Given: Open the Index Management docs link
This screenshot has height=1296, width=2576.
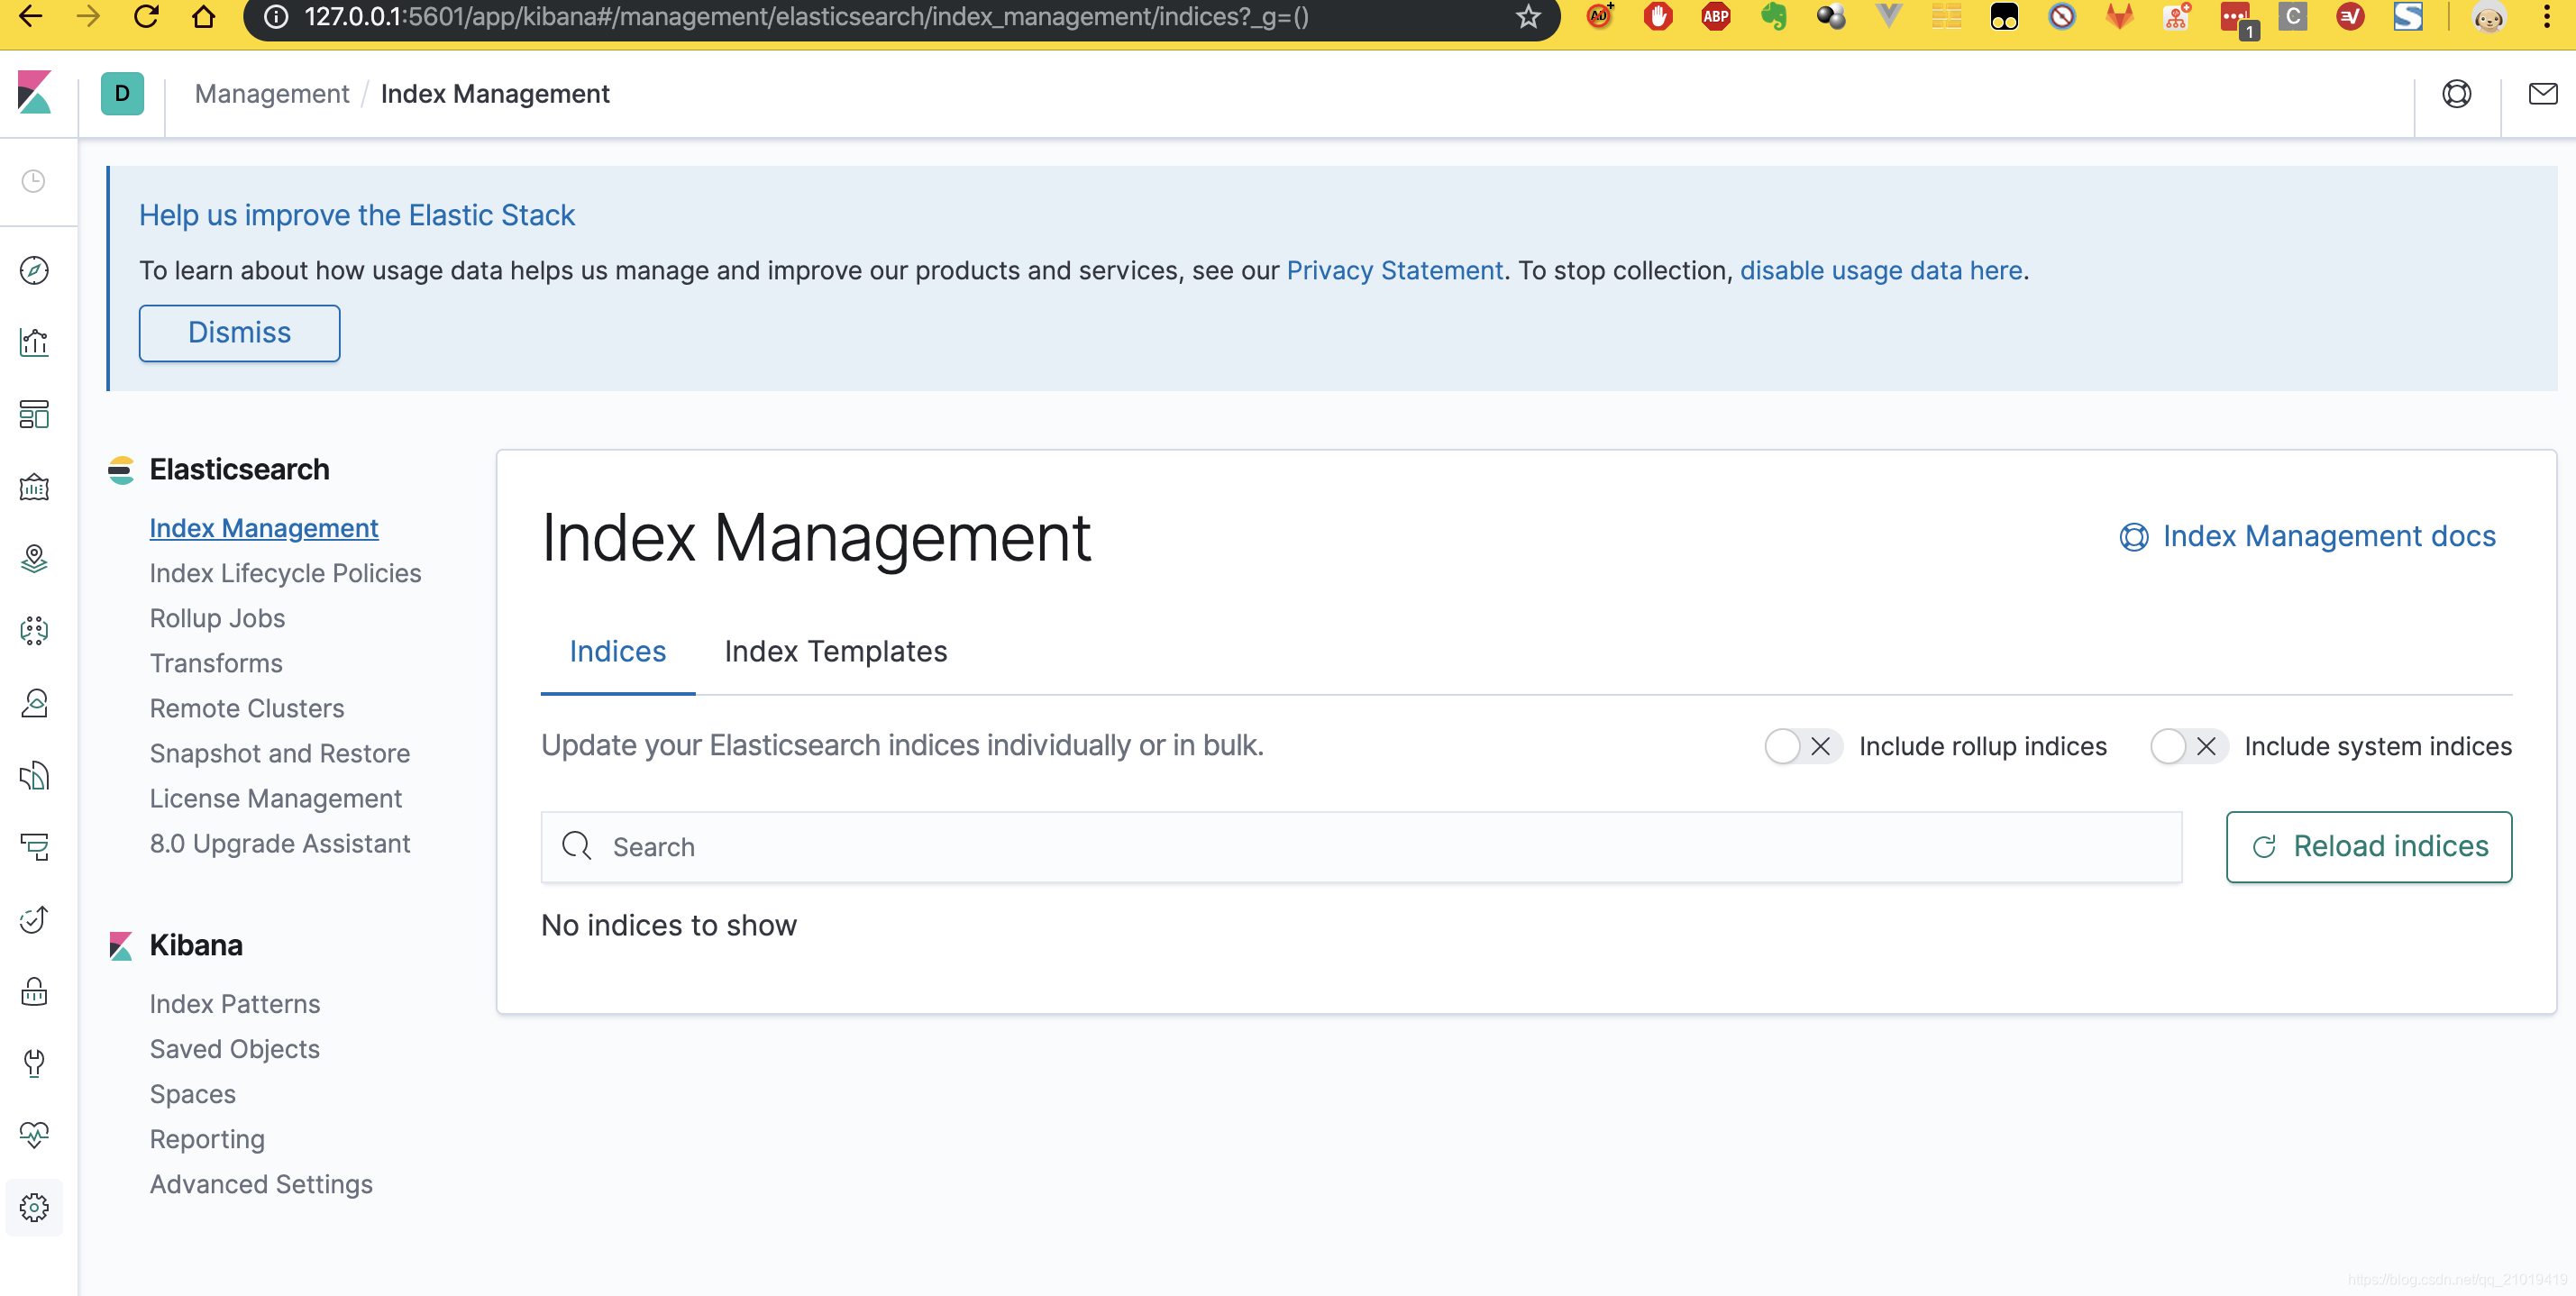Looking at the screenshot, I should point(2307,537).
